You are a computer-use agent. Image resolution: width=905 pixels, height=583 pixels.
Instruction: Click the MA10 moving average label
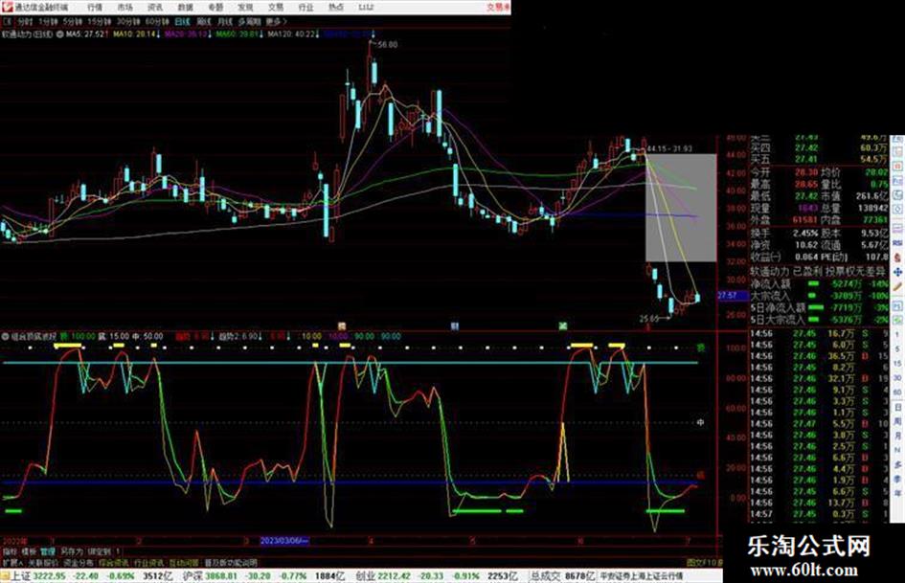(135, 34)
